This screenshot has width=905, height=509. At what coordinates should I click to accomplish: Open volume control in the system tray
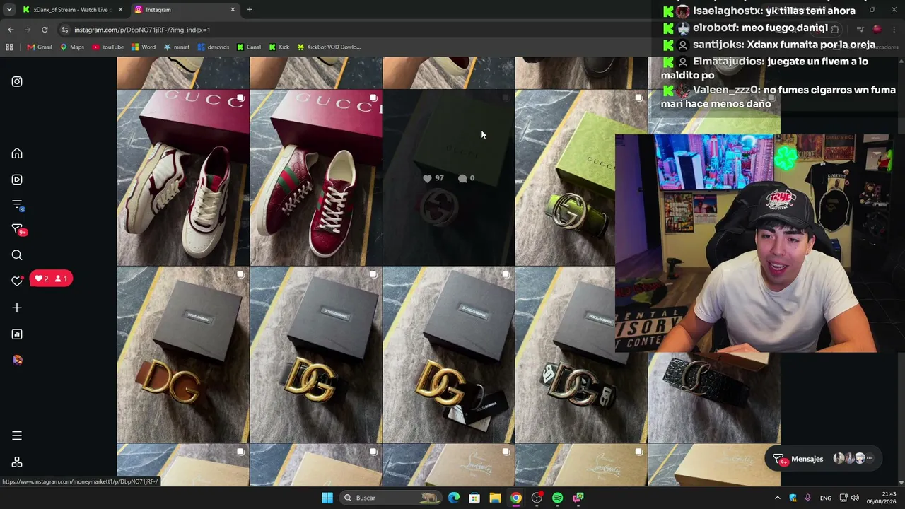[855, 498]
